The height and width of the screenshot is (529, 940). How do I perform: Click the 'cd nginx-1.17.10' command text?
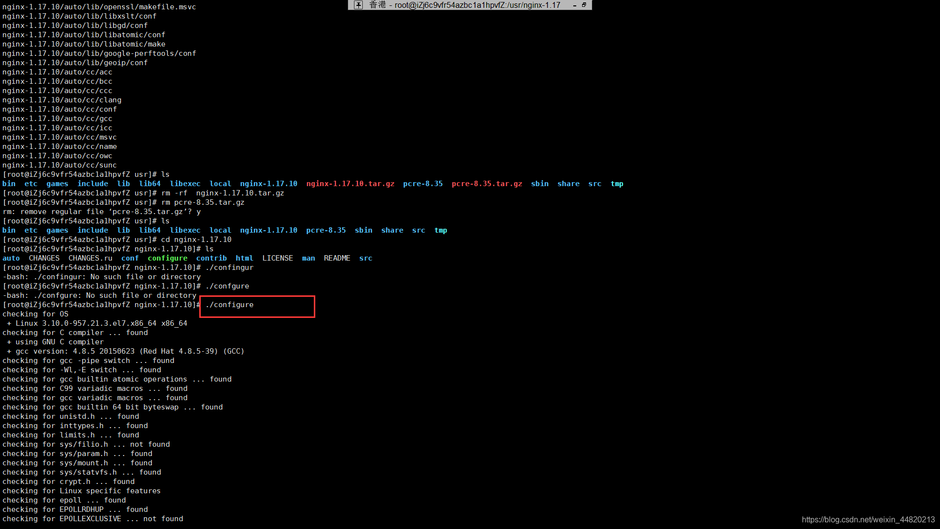[x=196, y=240]
